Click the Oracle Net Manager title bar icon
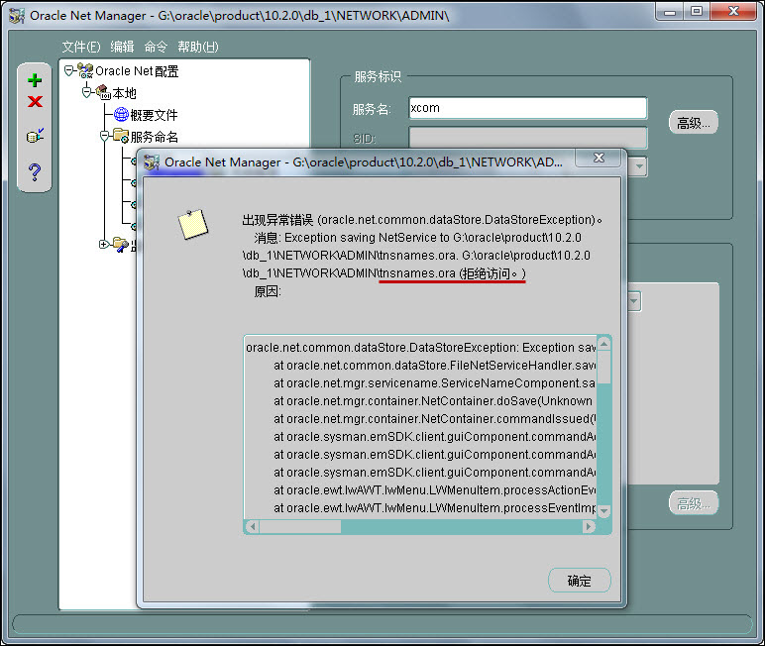Viewport: 765px width, 646px height. (17, 16)
